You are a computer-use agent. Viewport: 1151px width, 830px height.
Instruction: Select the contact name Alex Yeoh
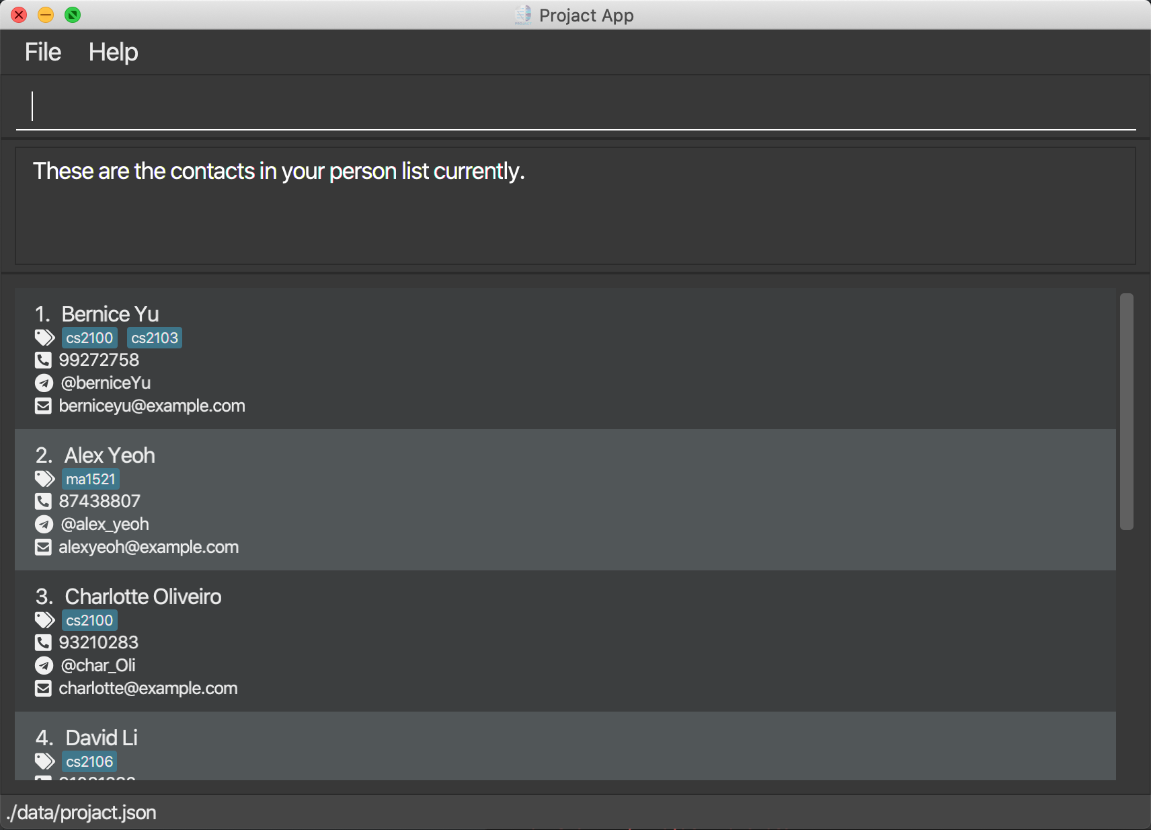click(110, 455)
